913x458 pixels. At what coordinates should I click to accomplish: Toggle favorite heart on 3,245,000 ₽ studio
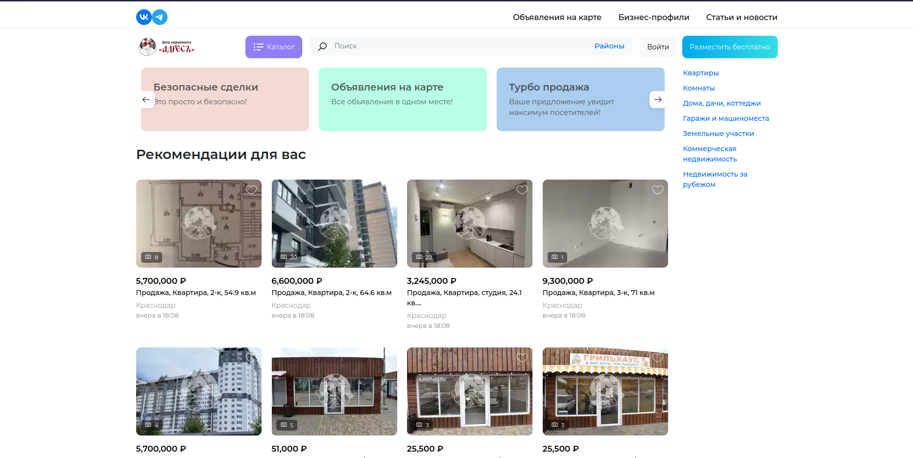pyautogui.click(x=522, y=190)
